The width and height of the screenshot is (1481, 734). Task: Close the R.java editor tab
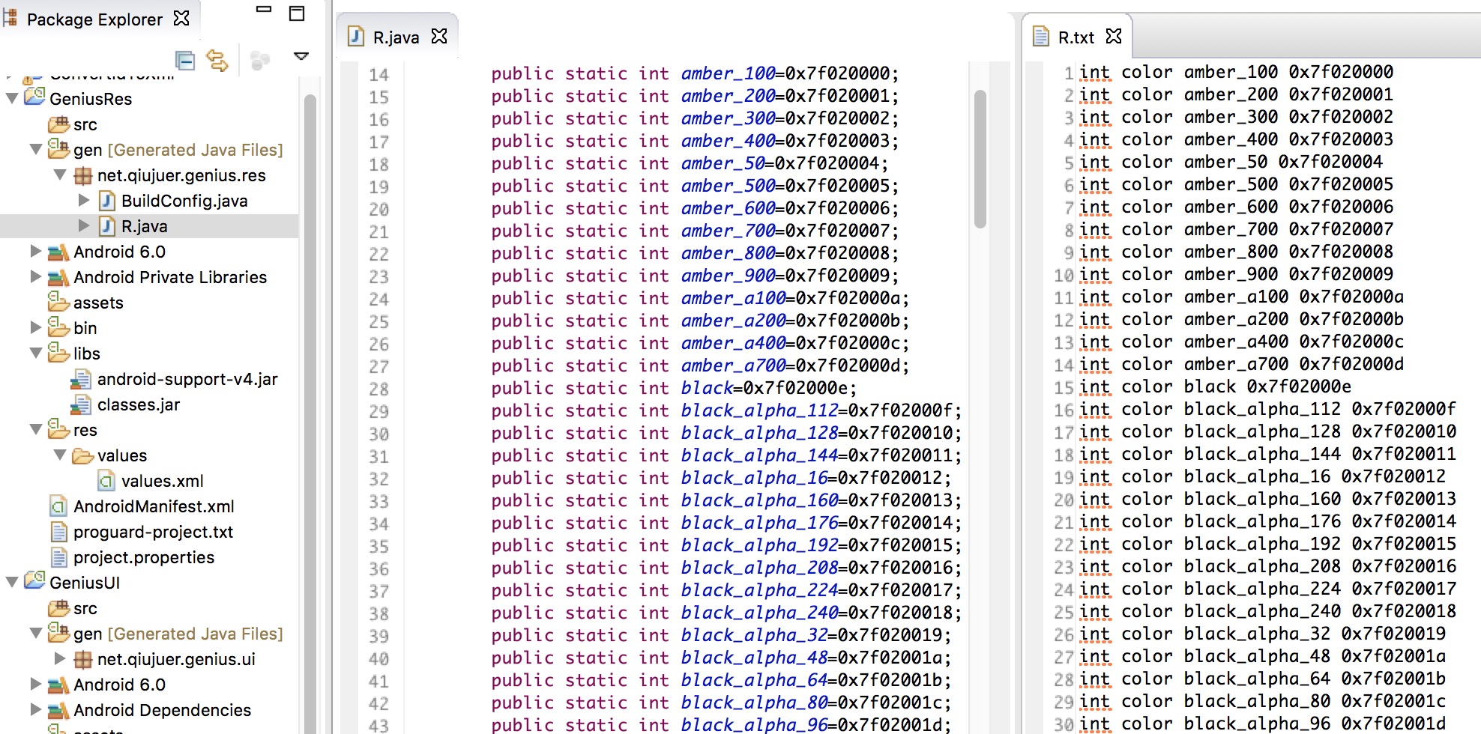[439, 36]
